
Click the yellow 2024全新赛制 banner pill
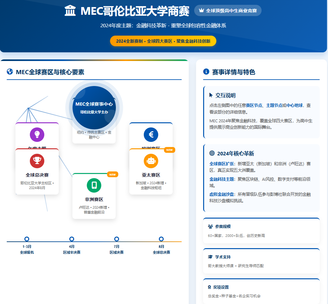[x=163, y=41]
